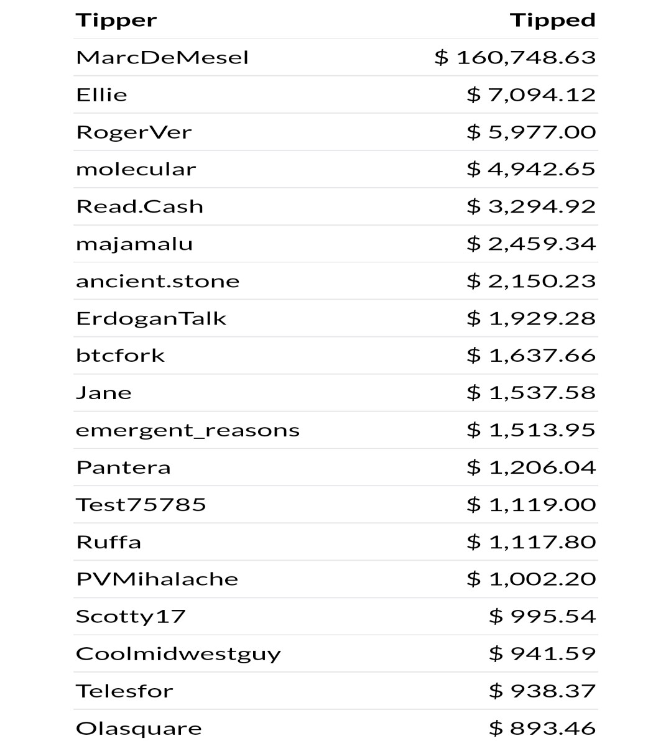Screen dimensions: 671x746
Task: Open Ellie's profile link
Action: pos(101,95)
